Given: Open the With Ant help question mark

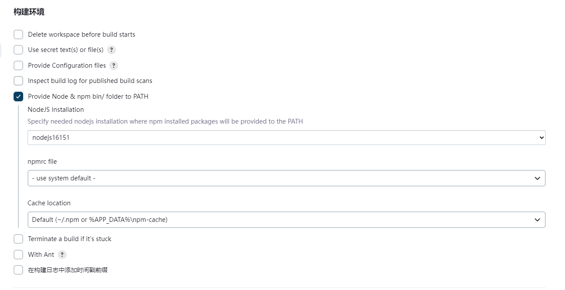Looking at the screenshot, I should tap(62, 255).
